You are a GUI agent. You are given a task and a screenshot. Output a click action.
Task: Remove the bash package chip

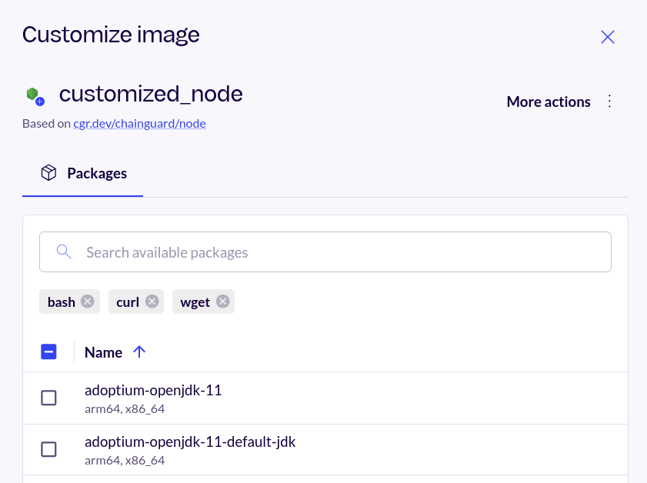88,301
